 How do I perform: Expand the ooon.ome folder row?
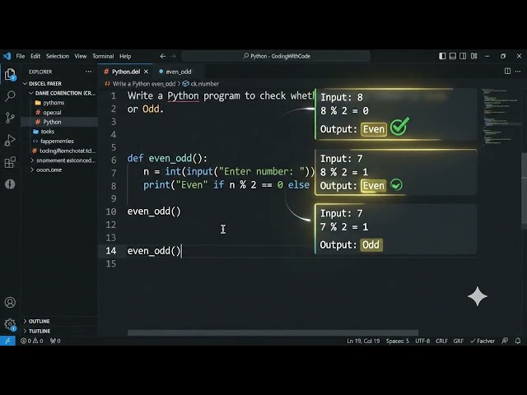46,170
